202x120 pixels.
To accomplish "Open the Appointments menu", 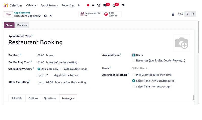I will pos(49,5).
